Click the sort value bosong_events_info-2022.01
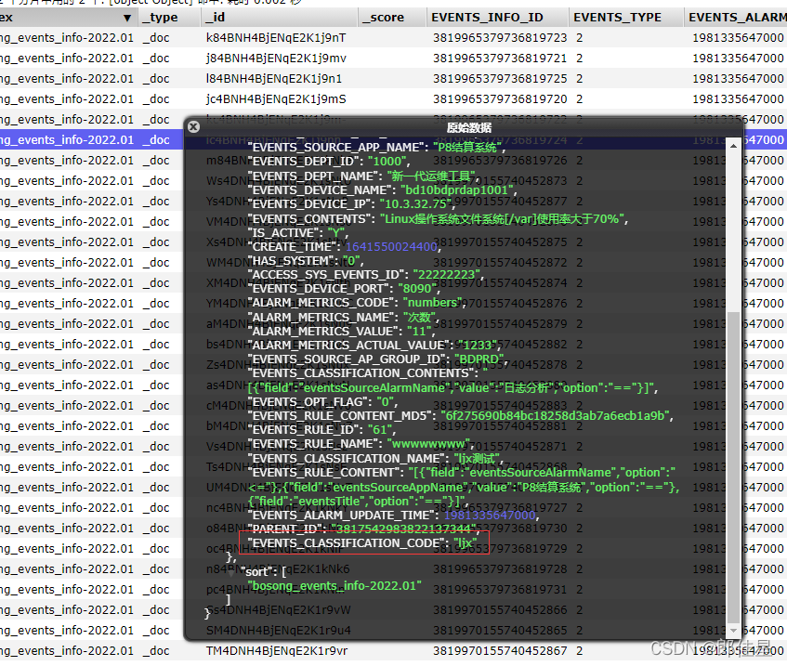The image size is (787, 666). [334, 586]
